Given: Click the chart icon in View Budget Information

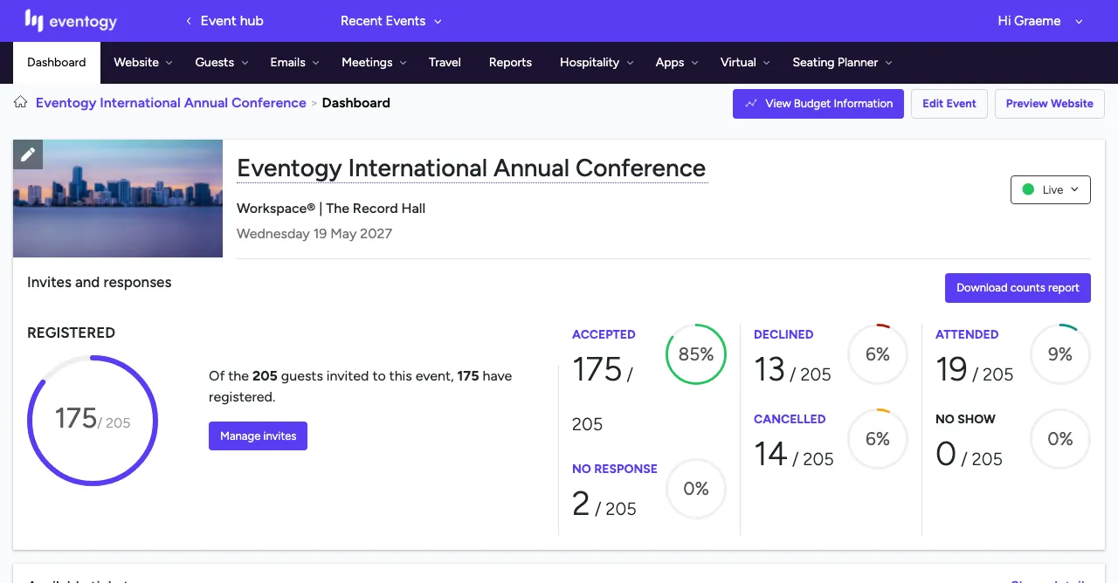Looking at the screenshot, I should 751,104.
